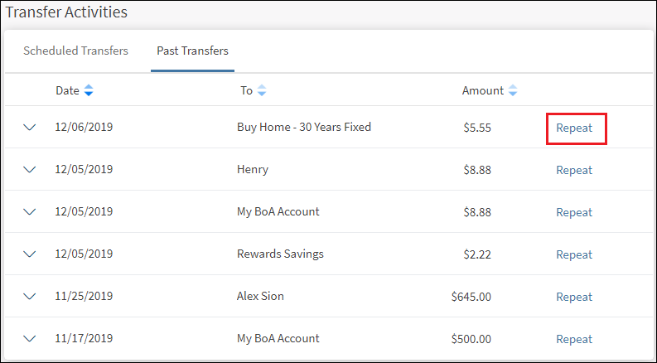Viewport: 657px width, 363px height.
Task: Repeat the Rewards Savings transfer
Action: tap(574, 254)
